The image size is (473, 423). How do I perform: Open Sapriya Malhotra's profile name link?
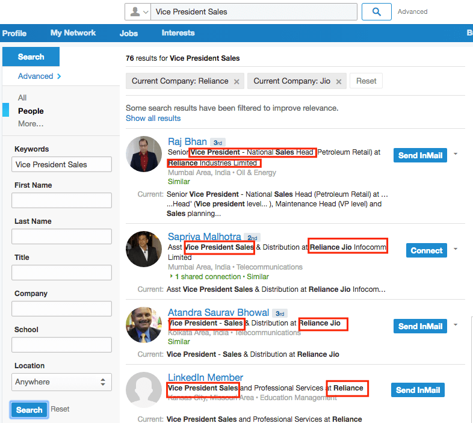205,236
